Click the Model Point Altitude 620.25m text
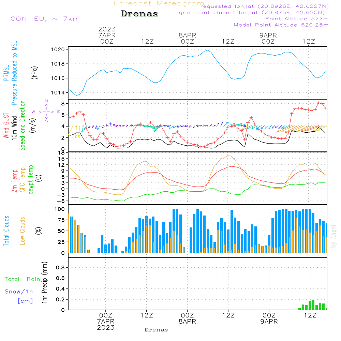Screen dimensions: 341x341 click(281, 25)
